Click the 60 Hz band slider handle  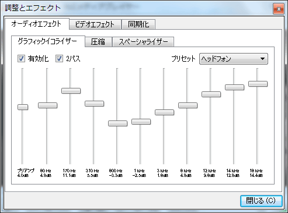tap(47, 105)
